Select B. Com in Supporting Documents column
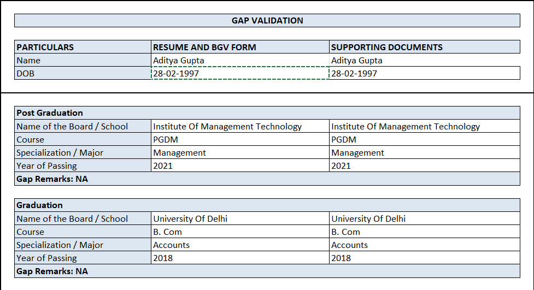Viewport: 534px width, 290px height. click(x=424, y=232)
